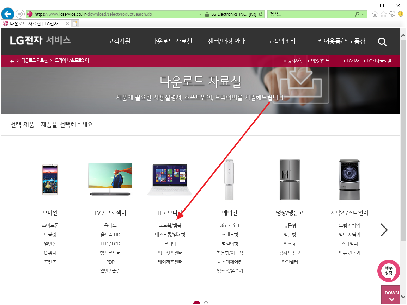Select 데스크톱/일체형 category
This screenshot has width=407, height=305.
[170, 235]
